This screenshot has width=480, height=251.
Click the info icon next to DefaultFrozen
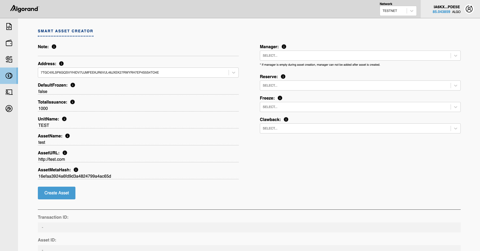73,85
